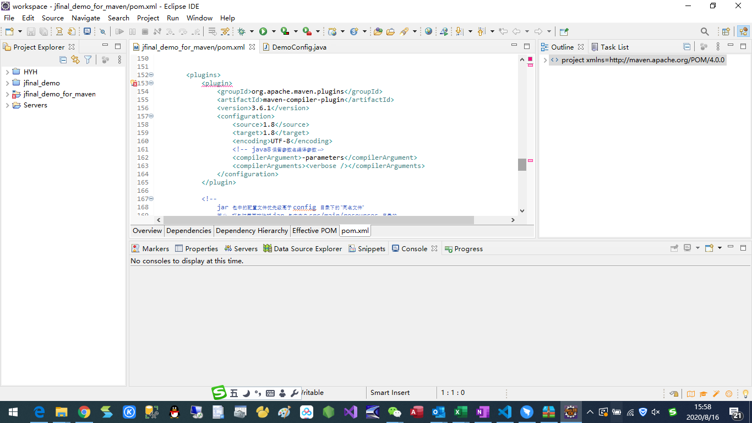Click the Open Console icon
The image size is (752, 423).
point(710,248)
